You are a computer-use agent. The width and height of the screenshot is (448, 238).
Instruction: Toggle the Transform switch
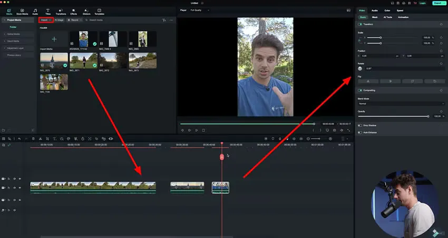360,24
